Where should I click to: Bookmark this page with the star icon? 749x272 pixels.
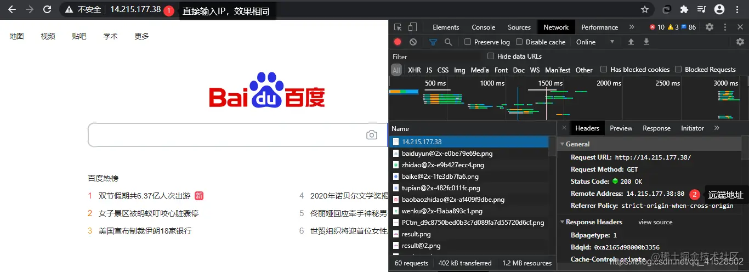[645, 9]
